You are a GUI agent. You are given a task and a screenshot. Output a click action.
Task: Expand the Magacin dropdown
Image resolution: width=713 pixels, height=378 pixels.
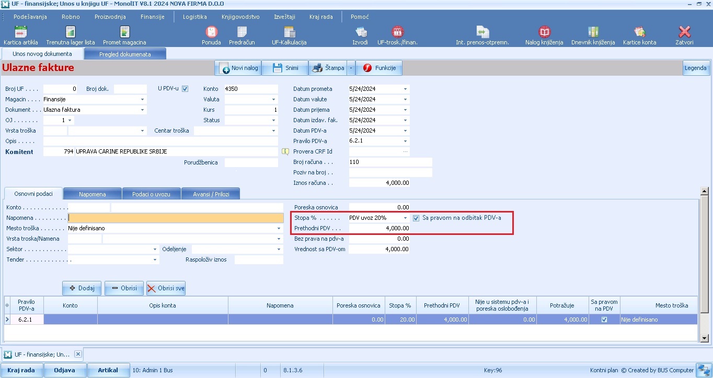tap(143, 99)
